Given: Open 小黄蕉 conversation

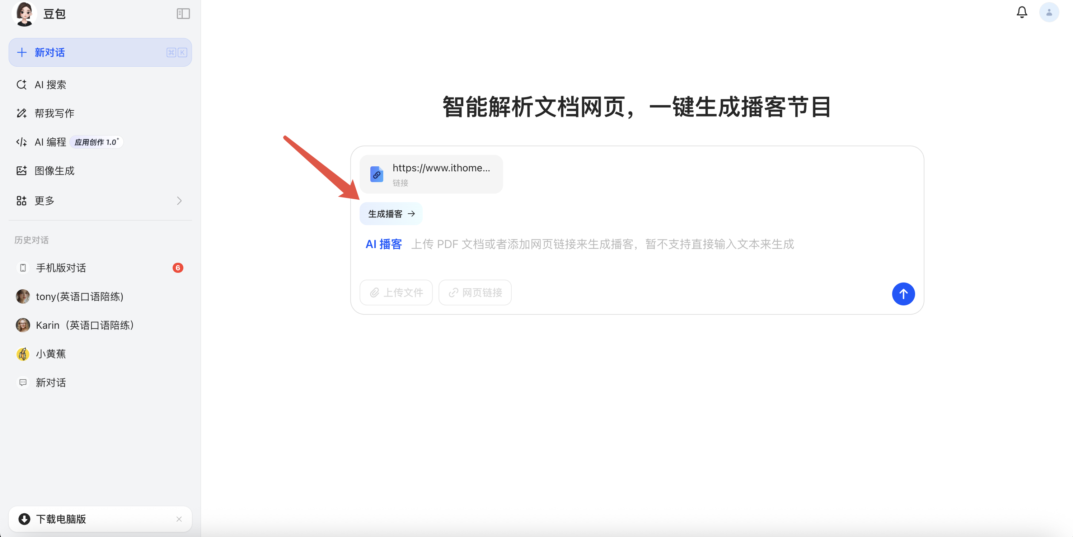Looking at the screenshot, I should click(100, 354).
